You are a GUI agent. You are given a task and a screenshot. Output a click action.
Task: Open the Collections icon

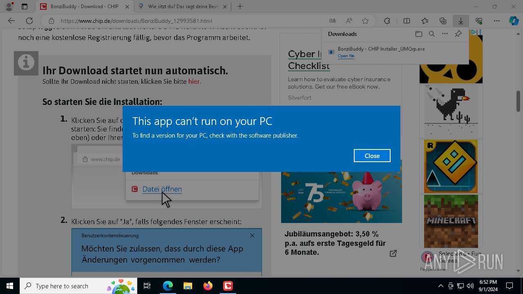click(x=443, y=21)
